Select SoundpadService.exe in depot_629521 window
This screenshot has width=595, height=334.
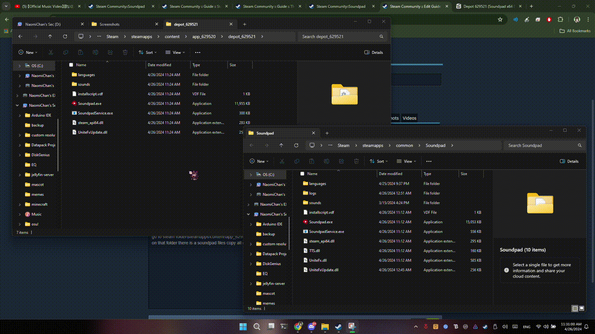pyautogui.click(x=95, y=113)
